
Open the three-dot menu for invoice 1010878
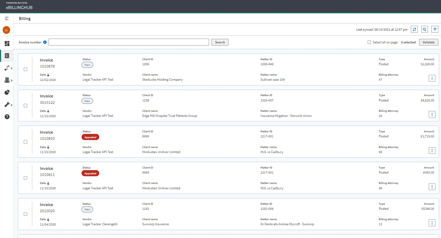[432, 78]
